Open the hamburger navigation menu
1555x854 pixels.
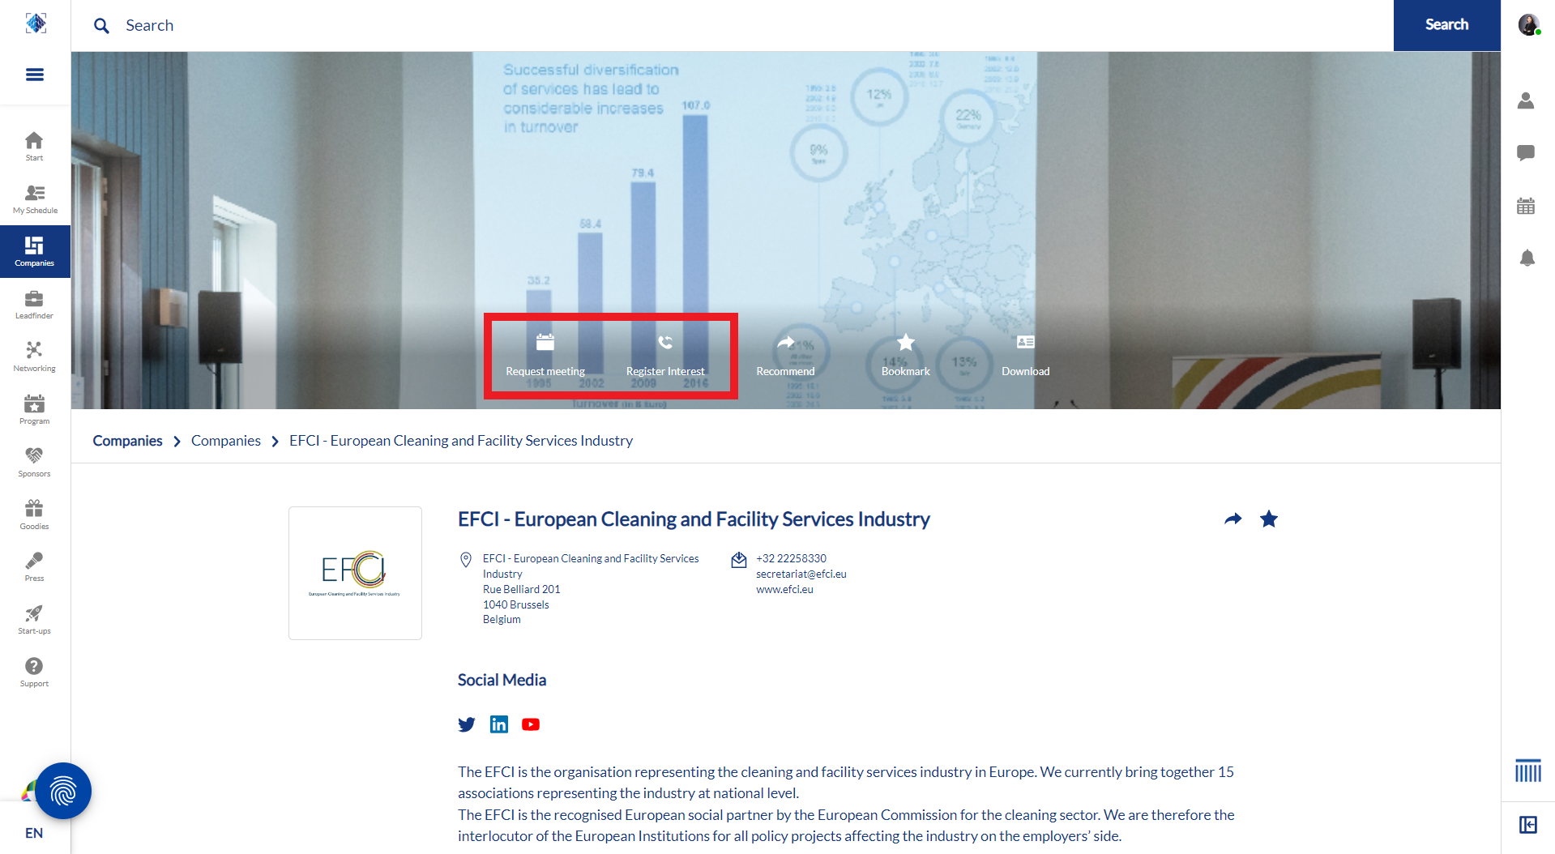[35, 75]
